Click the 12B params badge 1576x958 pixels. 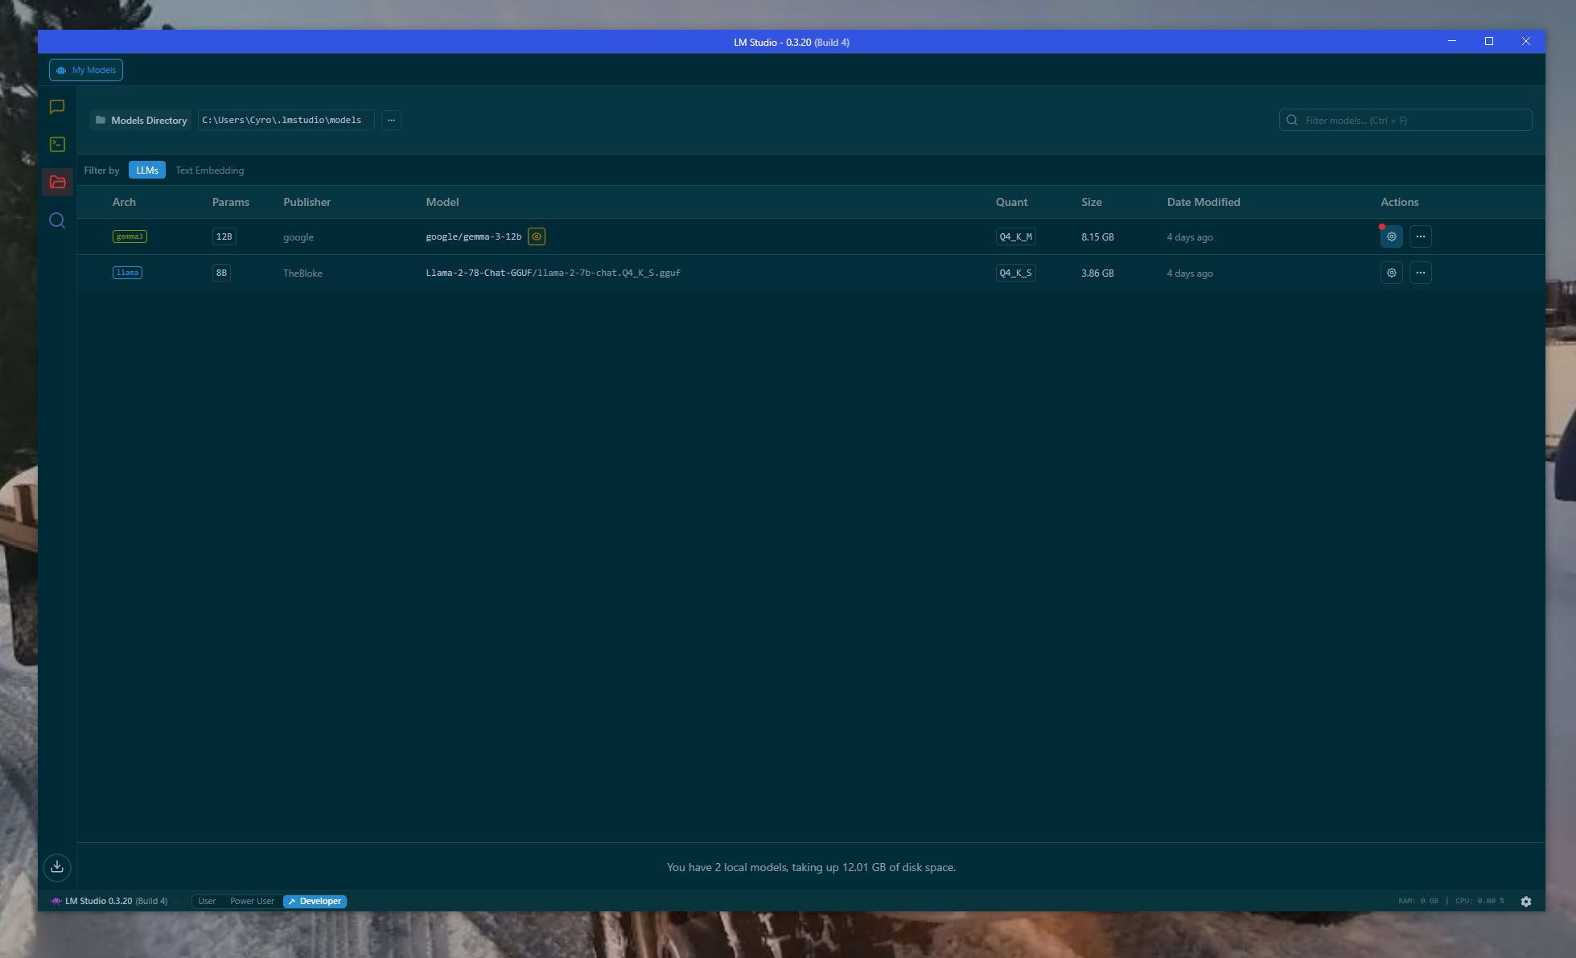click(224, 236)
